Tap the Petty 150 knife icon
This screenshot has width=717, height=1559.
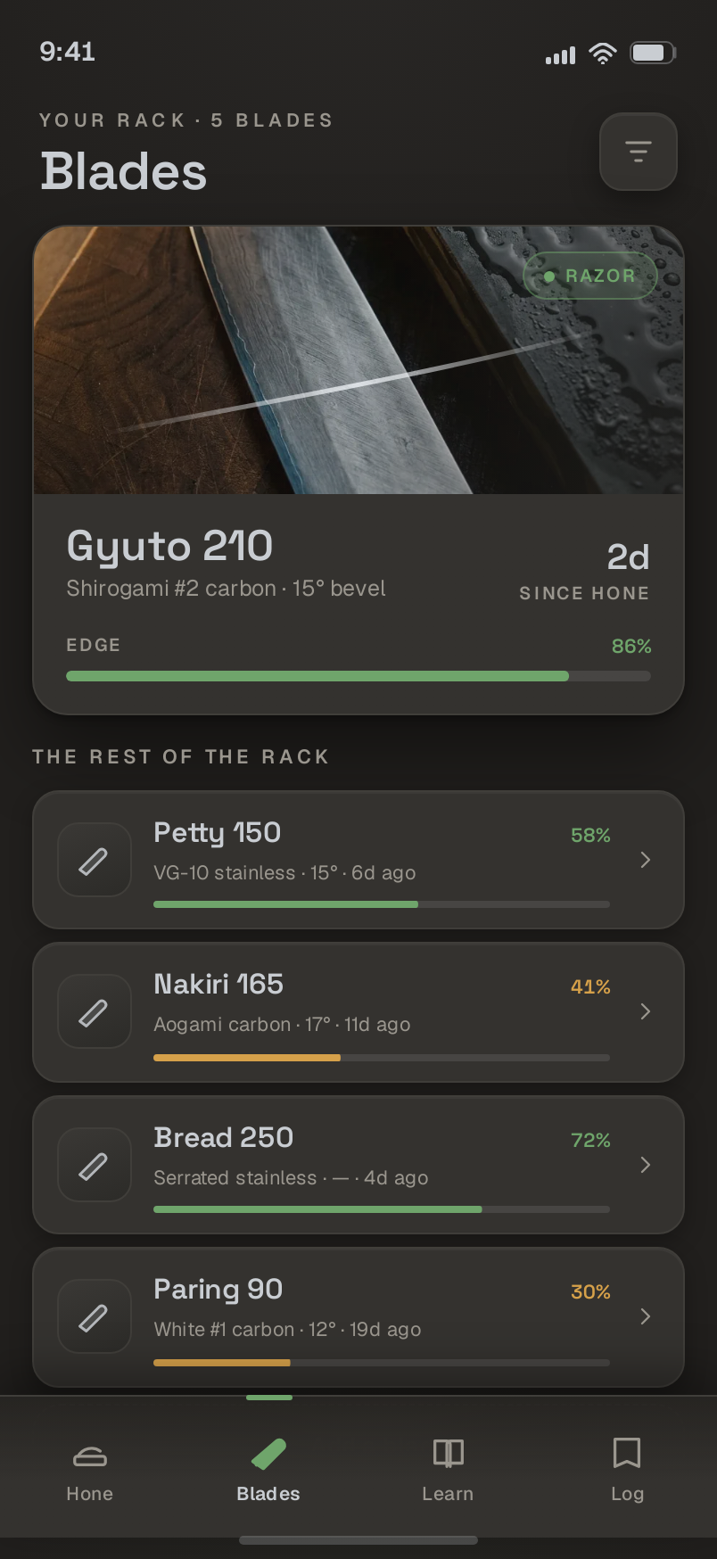(95, 860)
